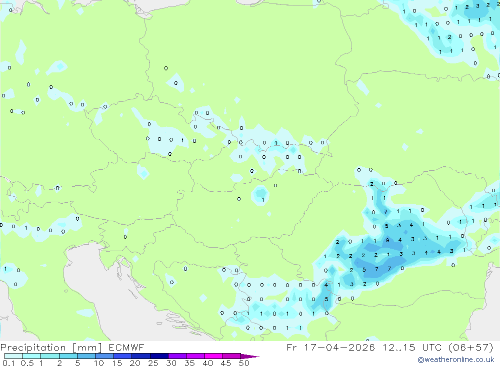This screenshot has height=366, width=500.
Task: Click the 1–2 mm legend color box
Action: pos(50,356)
